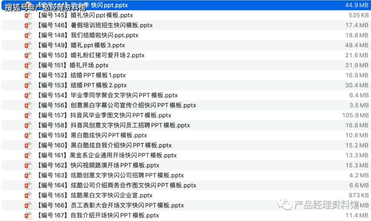
Task: Click the PPT icon next to 编号160 黑白酷炫自我介绍
Action: point(28,145)
